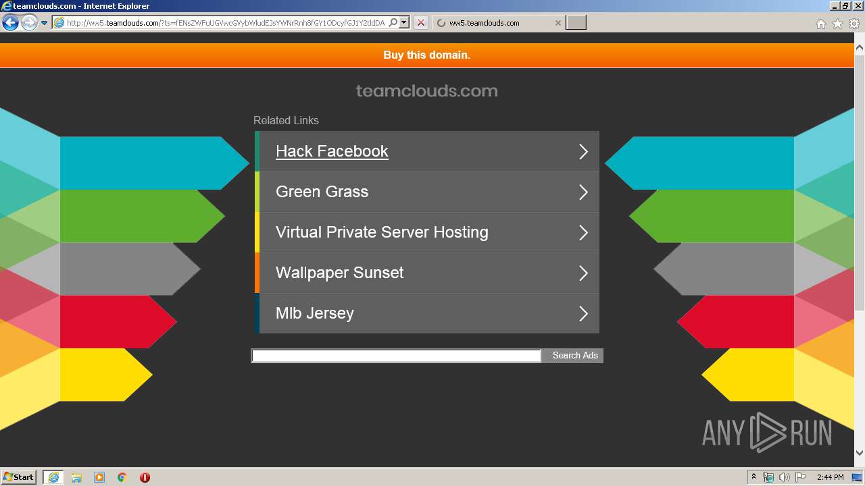Click the volume speaker tray icon

(785, 477)
